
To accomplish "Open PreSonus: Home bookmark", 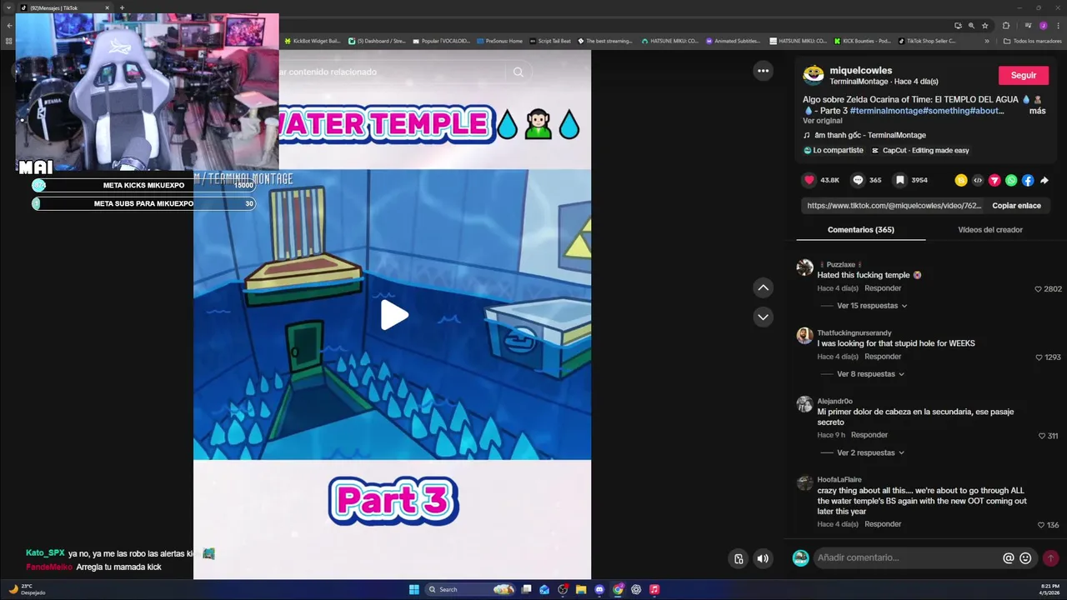I will tap(499, 41).
